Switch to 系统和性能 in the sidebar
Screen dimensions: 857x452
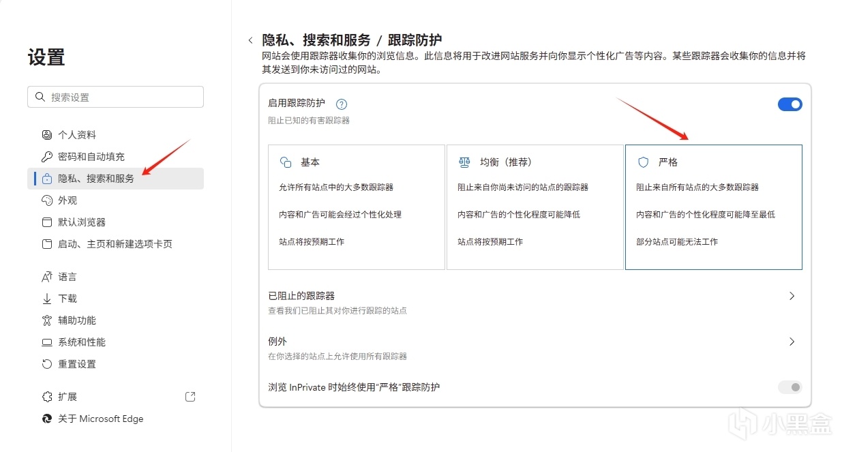pos(82,342)
